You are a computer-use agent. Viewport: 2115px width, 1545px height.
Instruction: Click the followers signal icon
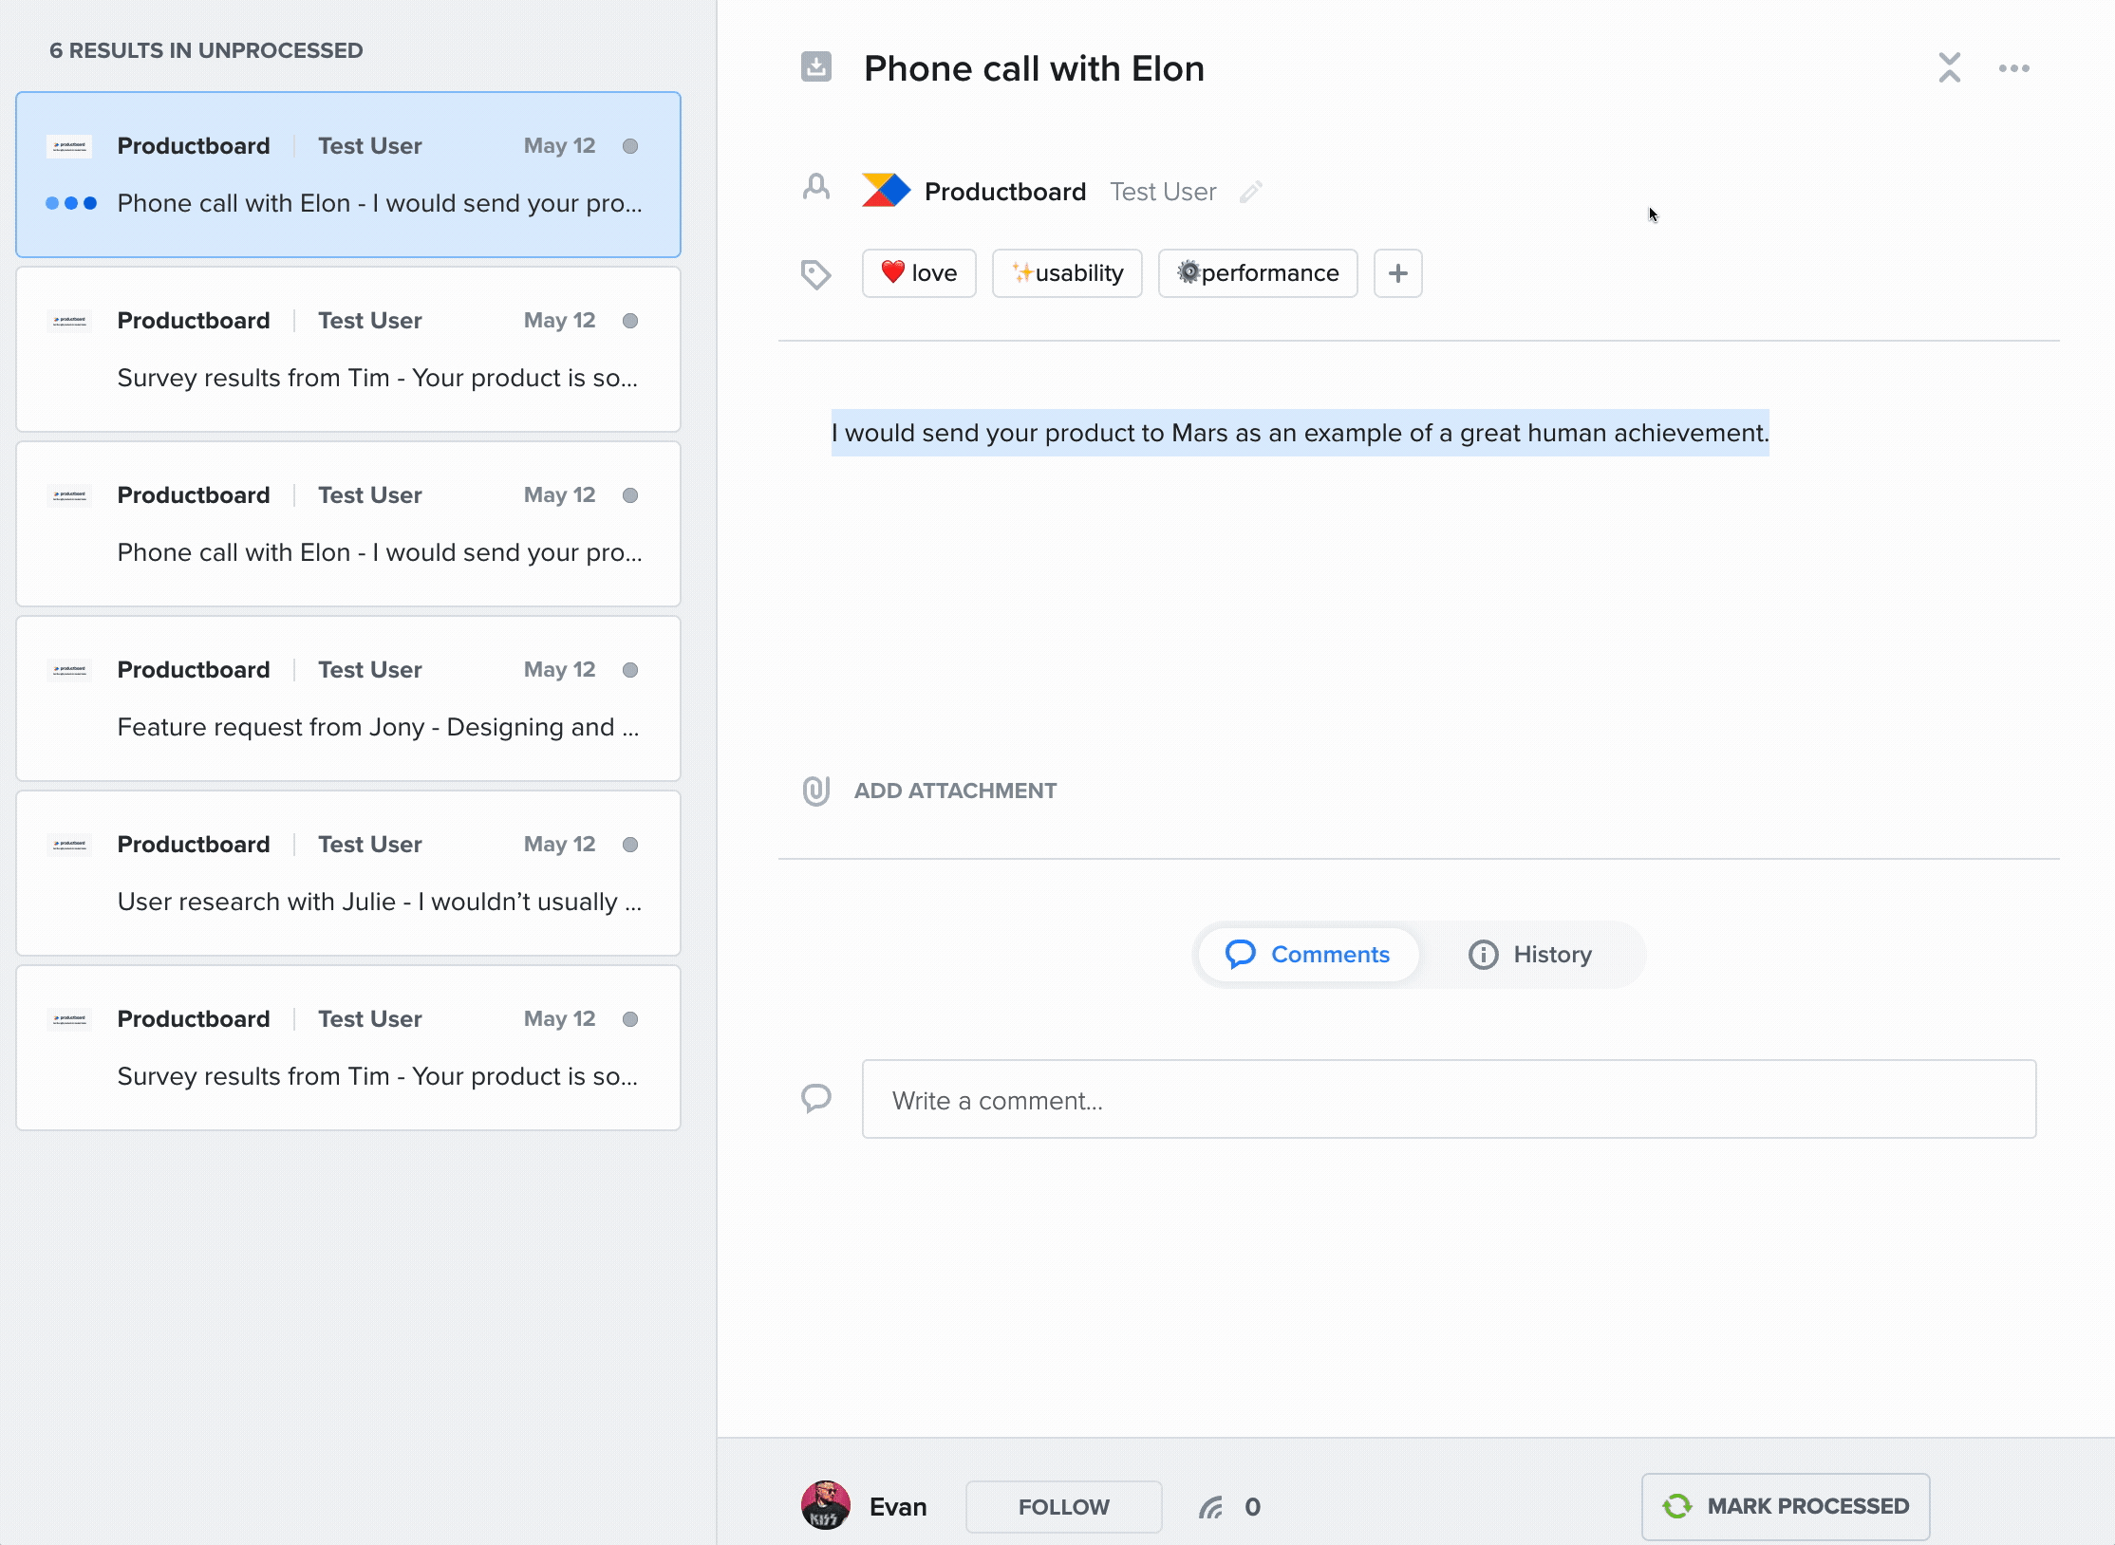pyautogui.click(x=1210, y=1507)
